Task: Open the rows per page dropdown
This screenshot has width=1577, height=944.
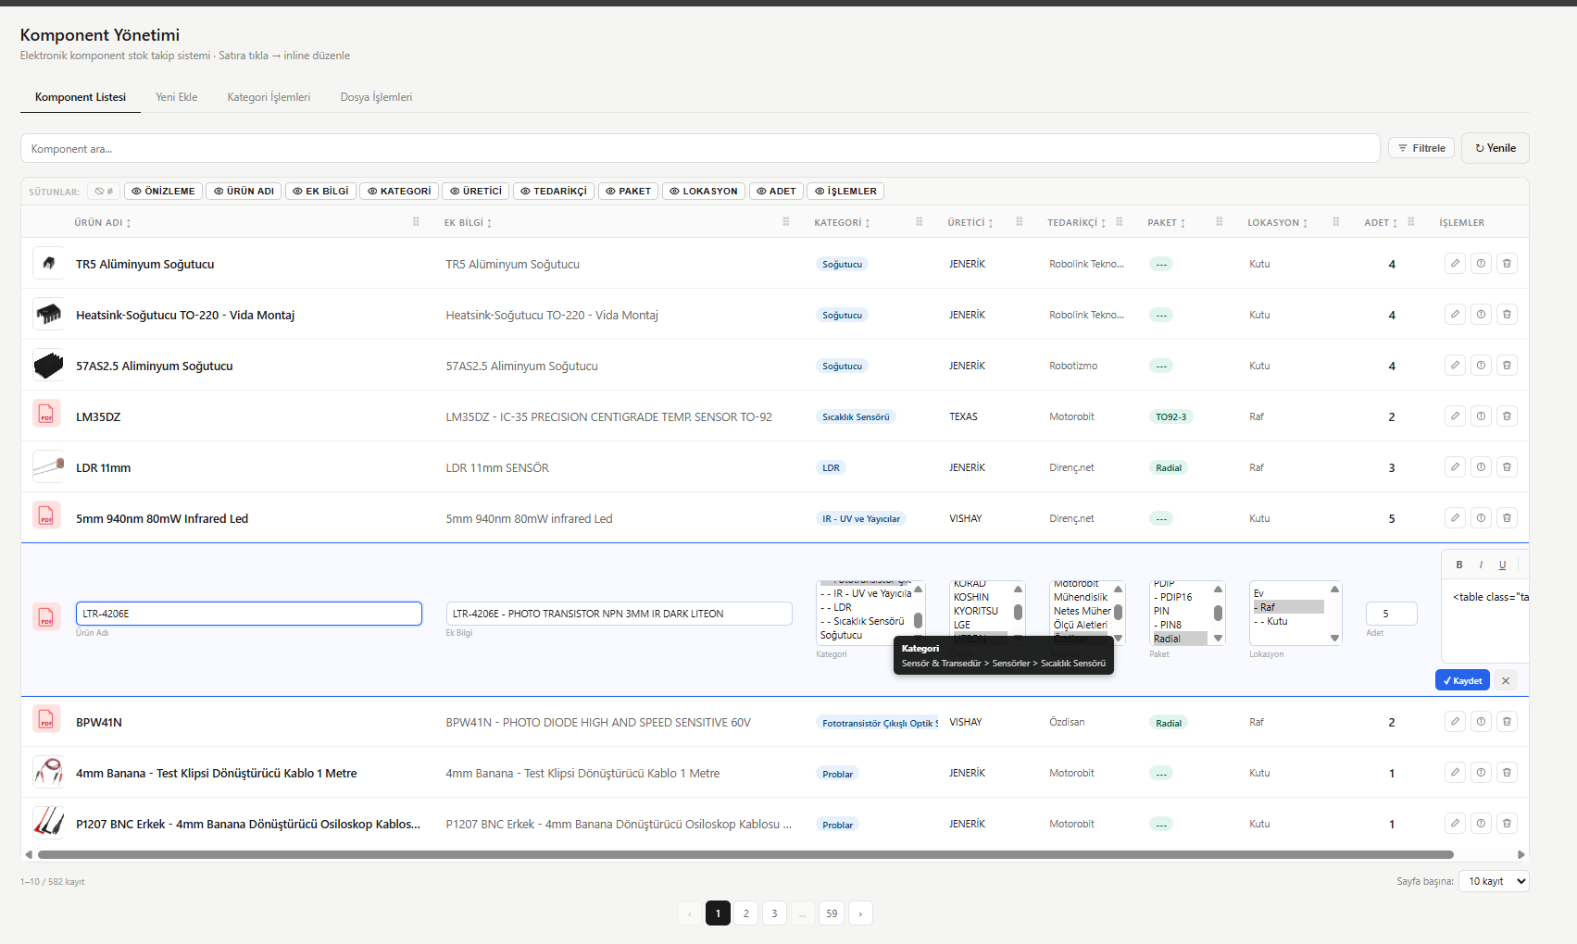Action: tap(1493, 881)
